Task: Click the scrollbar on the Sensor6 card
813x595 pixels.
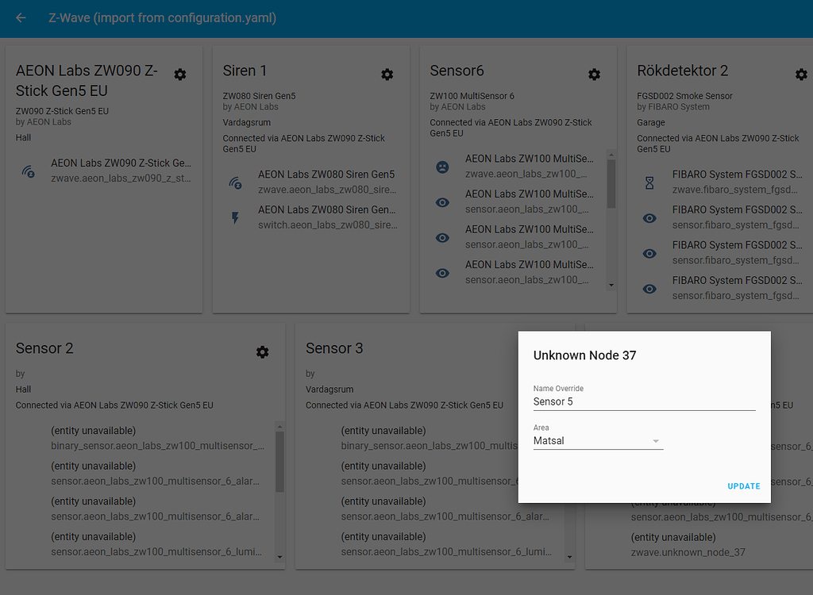Action: (x=611, y=182)
